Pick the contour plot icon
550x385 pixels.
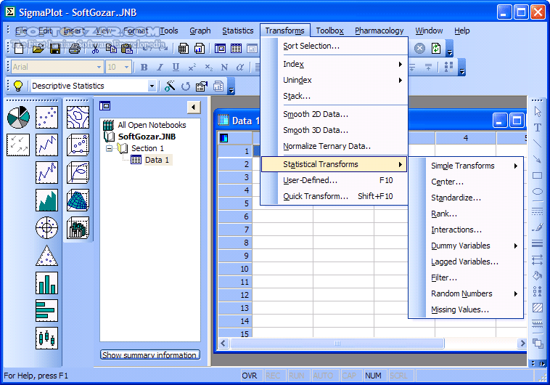click(x=78, y=118)
